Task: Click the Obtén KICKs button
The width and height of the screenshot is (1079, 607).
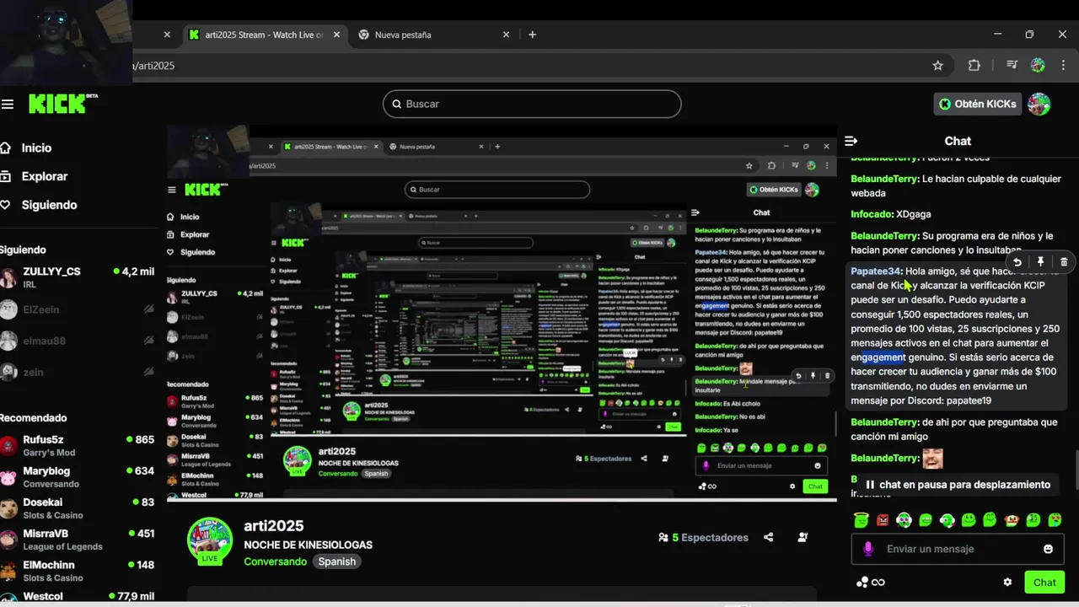Action: (x=978, y=104)
